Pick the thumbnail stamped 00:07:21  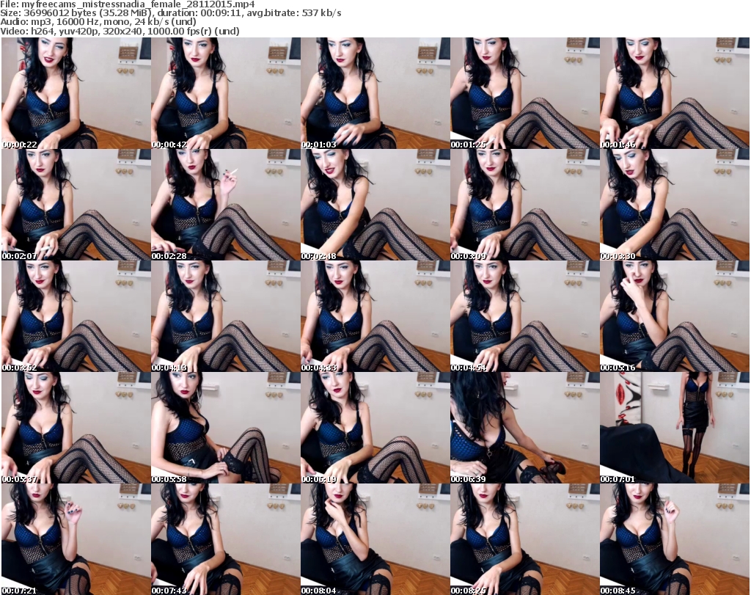pyautogui.click(x=76, y=539)
